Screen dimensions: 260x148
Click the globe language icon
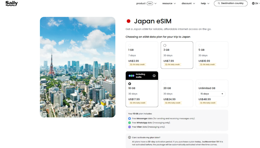tap(253, 3)
